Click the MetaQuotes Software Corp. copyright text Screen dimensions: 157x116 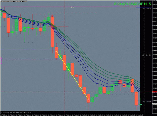16,113
